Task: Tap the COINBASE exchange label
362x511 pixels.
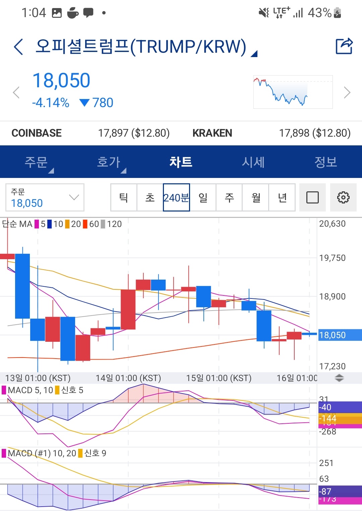Action: [37, 133]
